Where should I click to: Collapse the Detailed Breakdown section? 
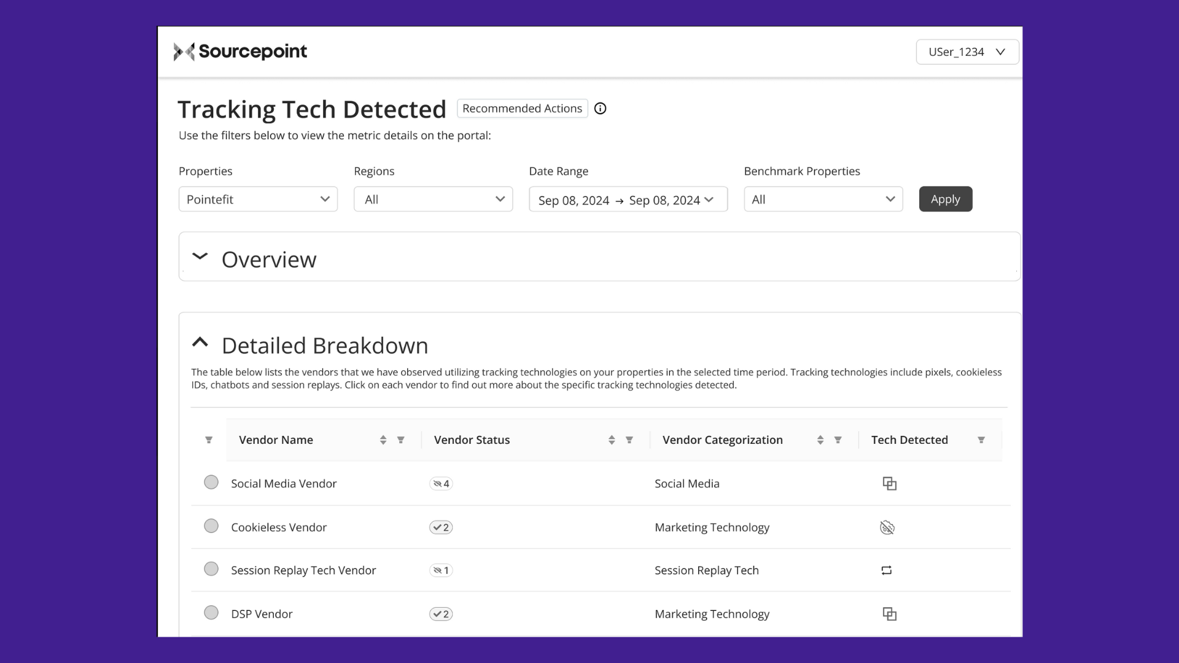click(x=200, y=343)
